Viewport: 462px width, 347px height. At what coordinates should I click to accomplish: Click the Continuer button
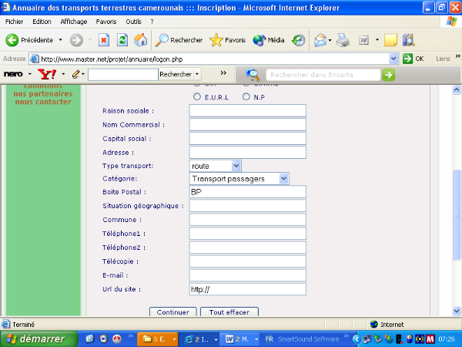pos(173,312)
